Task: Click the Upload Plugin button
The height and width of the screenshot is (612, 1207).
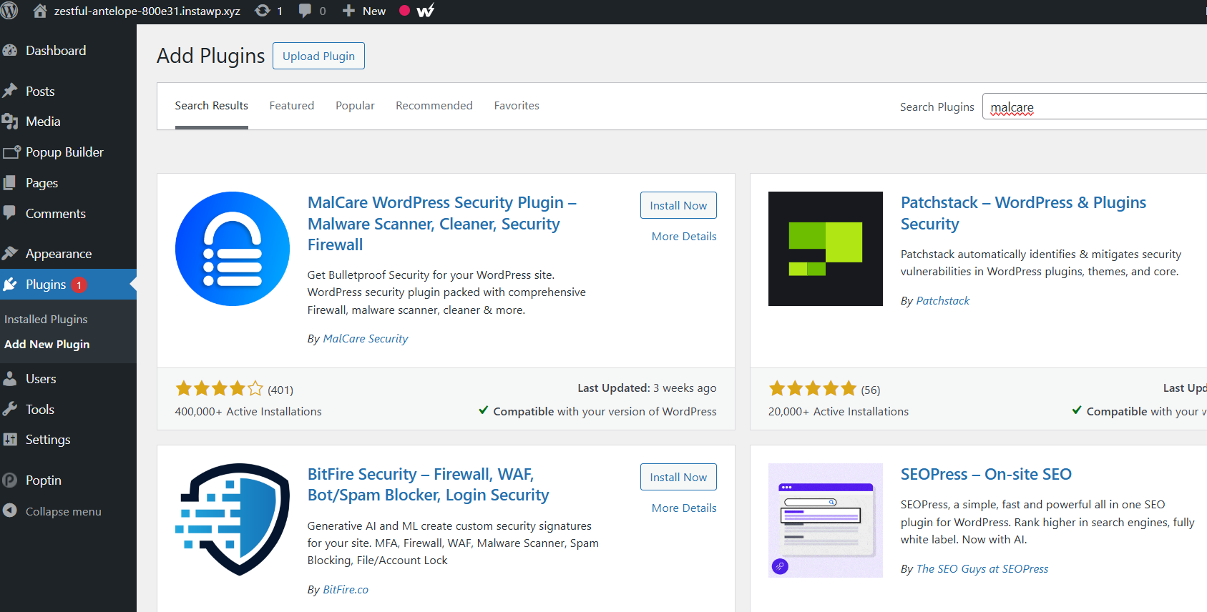Action: [x=318, y=56]
